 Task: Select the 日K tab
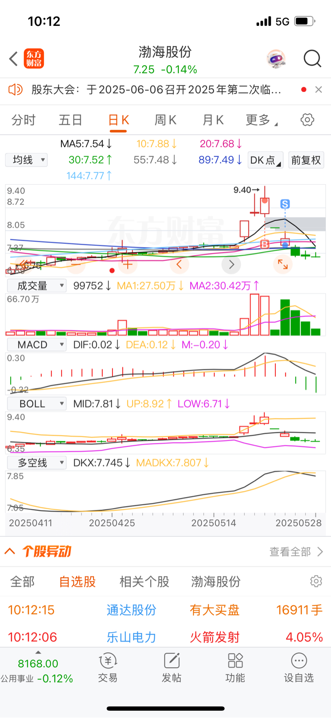118,120
